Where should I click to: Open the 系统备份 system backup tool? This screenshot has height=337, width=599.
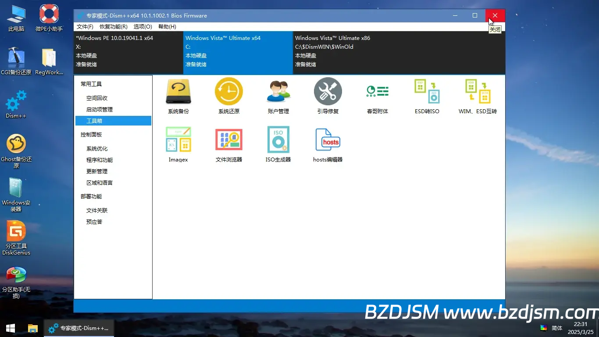[178, 97]
